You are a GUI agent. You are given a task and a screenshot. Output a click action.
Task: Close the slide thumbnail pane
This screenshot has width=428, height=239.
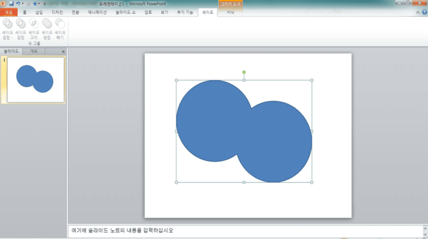[x=63, y=51]
